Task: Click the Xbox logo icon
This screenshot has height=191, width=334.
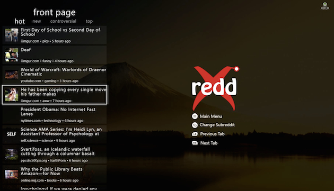Action: point(325,6)
